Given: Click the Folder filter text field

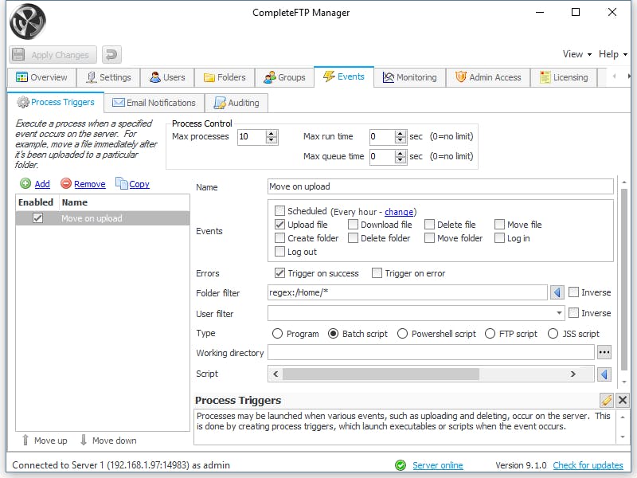Looking at the screenshot, I should click(407, 292).
